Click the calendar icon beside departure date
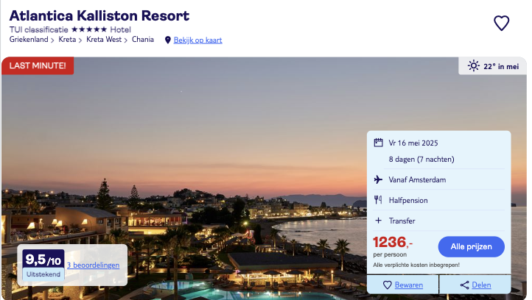The image size is (532, 300). pyautogui.click(x=379, y=143)
